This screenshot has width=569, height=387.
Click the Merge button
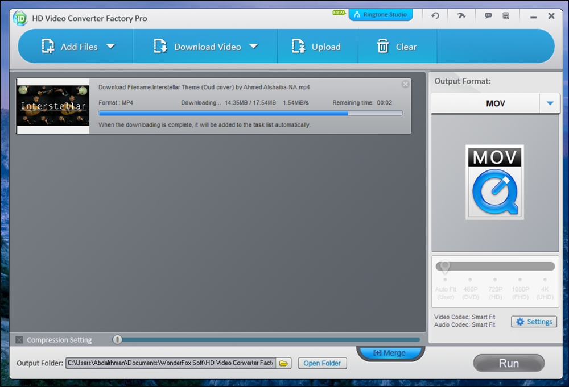pyautogui.click(x=390, y=352)
